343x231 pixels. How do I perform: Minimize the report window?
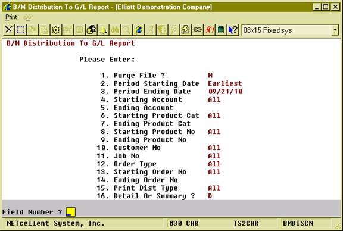click(x=317, y=7)
